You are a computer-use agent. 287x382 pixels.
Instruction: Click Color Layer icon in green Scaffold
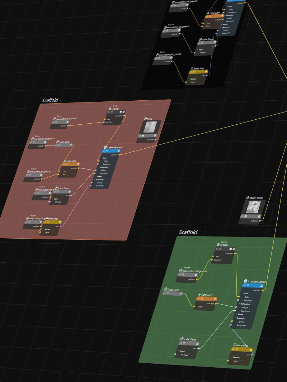click(x=199, y=294)
